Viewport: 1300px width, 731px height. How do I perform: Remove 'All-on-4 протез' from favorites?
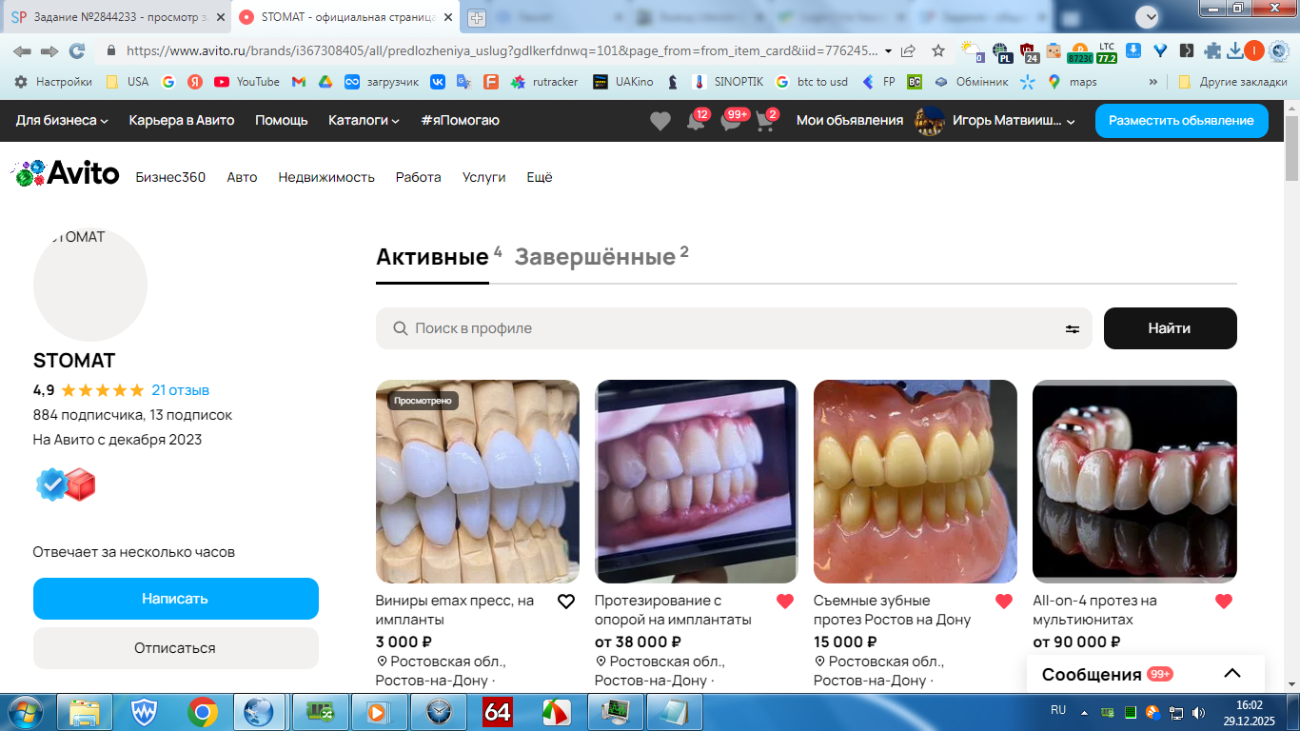click(1224, 602)
